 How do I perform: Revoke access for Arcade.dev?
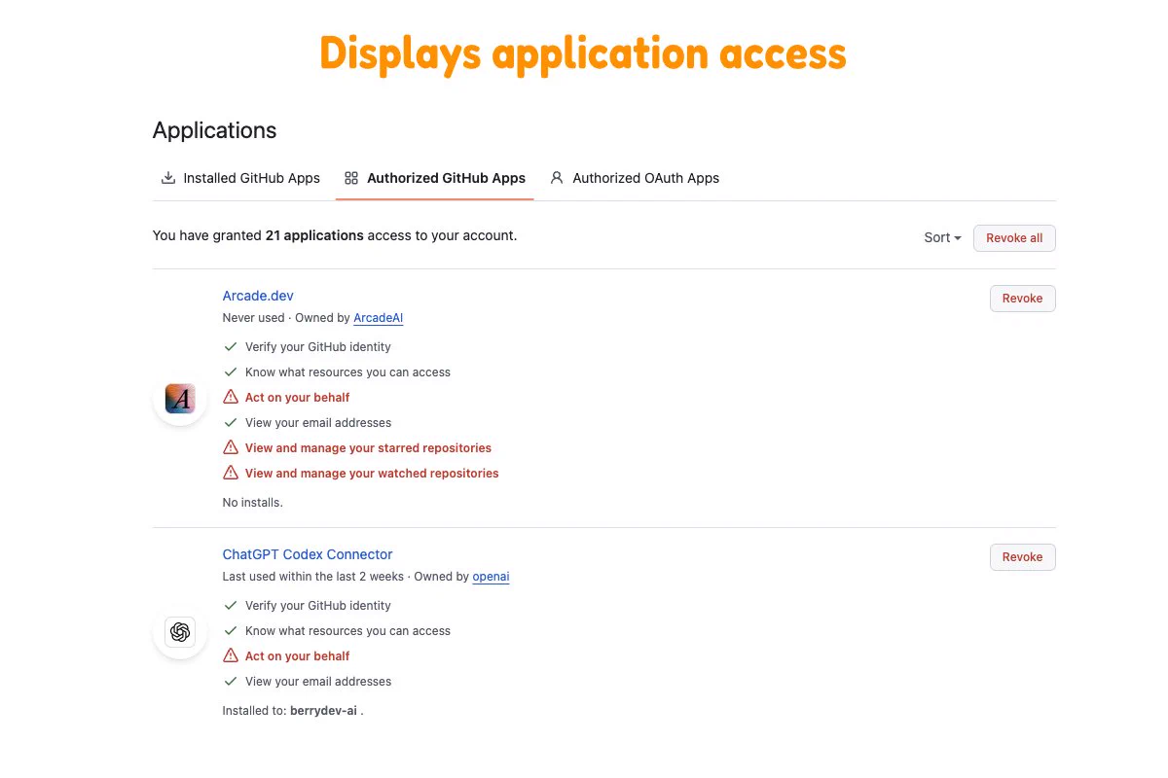1022,299
